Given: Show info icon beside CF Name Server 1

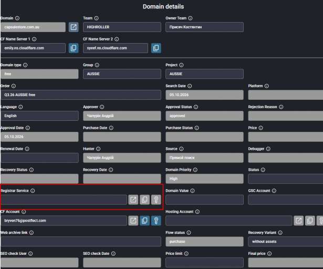Looking at the screenshot, I should click(34, 39).
